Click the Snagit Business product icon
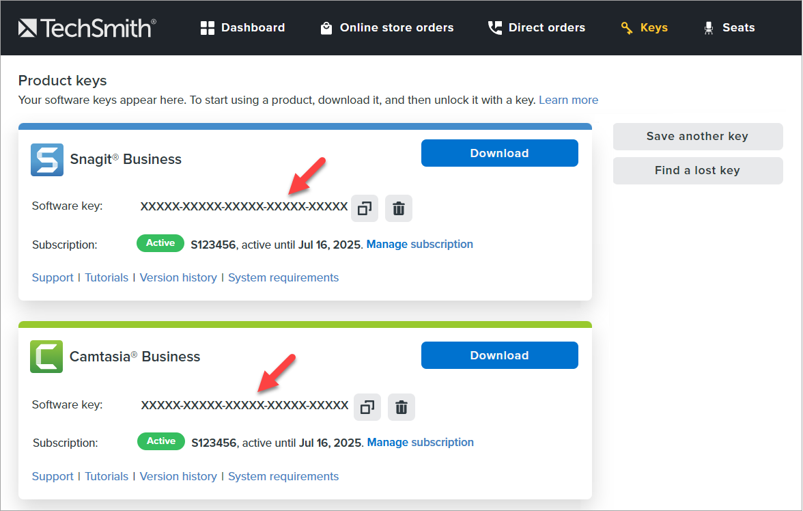 tap(47, 159)
